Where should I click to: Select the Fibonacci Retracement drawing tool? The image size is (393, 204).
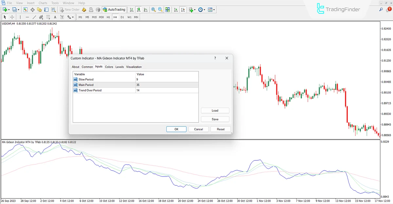pos(48,17)
